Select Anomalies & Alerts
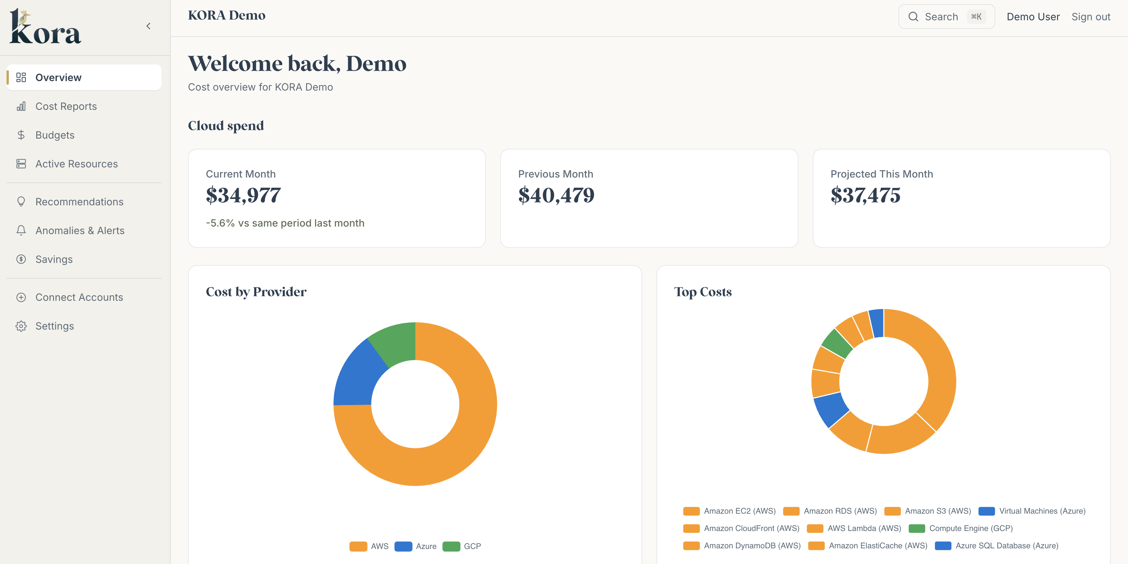The image size is (1128, 564). 84,231
